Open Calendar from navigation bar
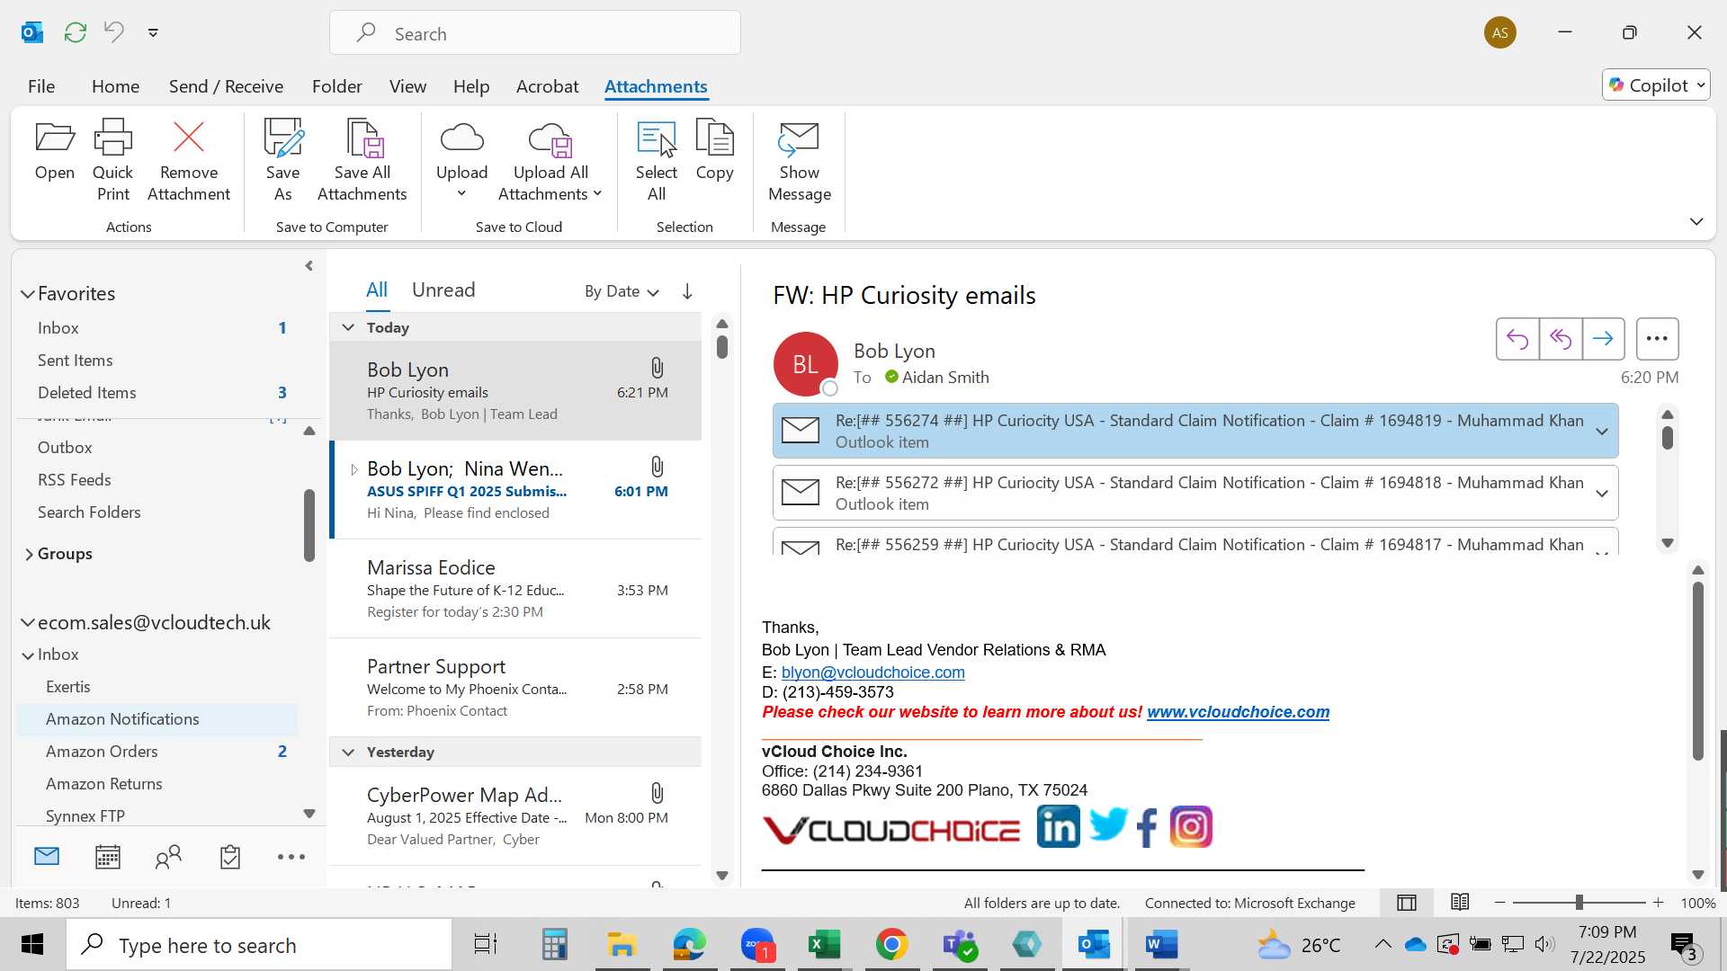Screen dimensions: 1727x971 tap(108, 857)
